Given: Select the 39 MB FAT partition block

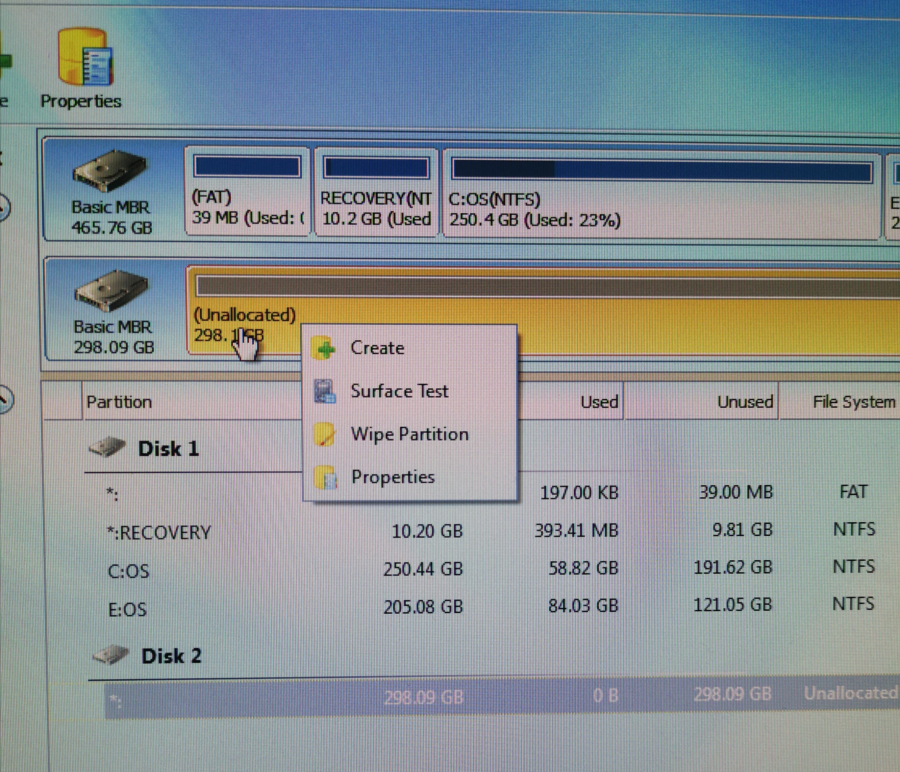Looking at the screenshot, I should [x=247, y=191].
